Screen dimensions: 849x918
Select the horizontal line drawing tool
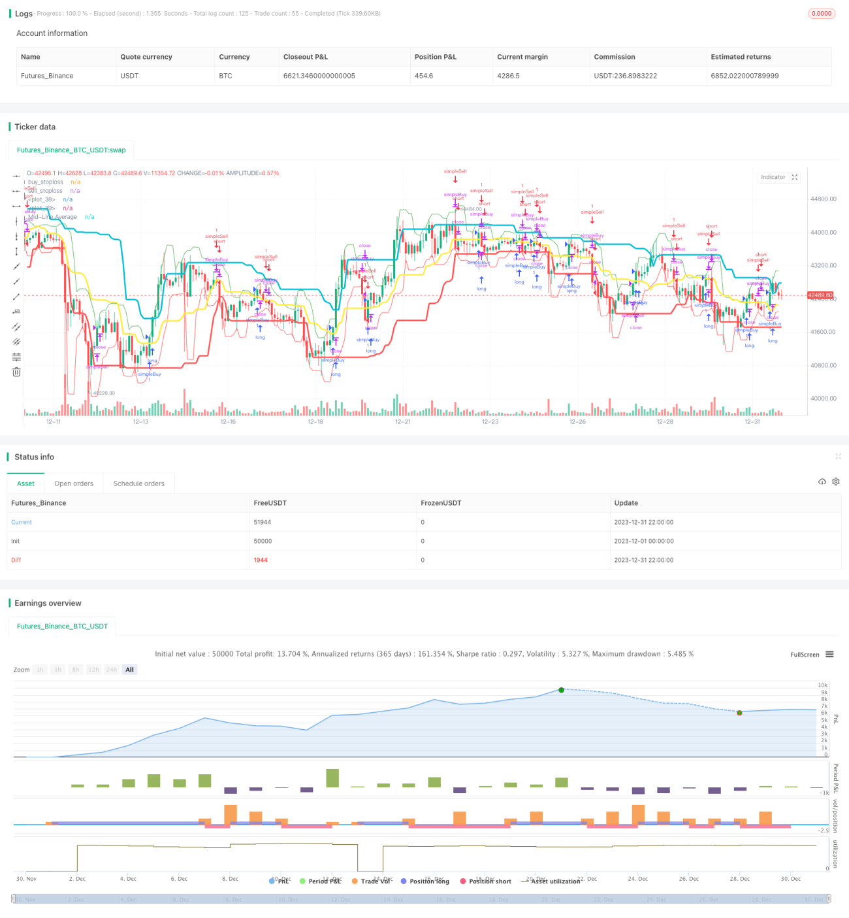pos(16,176)
